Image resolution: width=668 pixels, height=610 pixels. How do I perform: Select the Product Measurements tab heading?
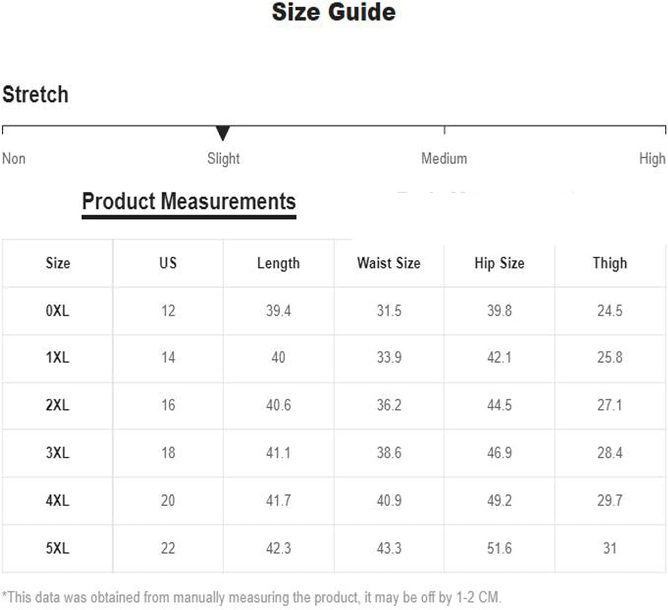pyautogui.click(x=189, y=202)
